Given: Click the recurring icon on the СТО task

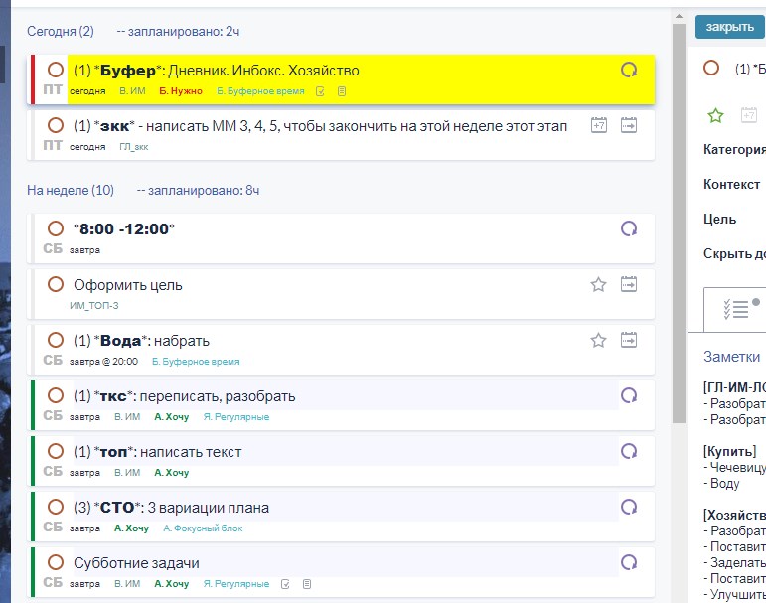Looking at the screenshot, I should tap(628, 507).
